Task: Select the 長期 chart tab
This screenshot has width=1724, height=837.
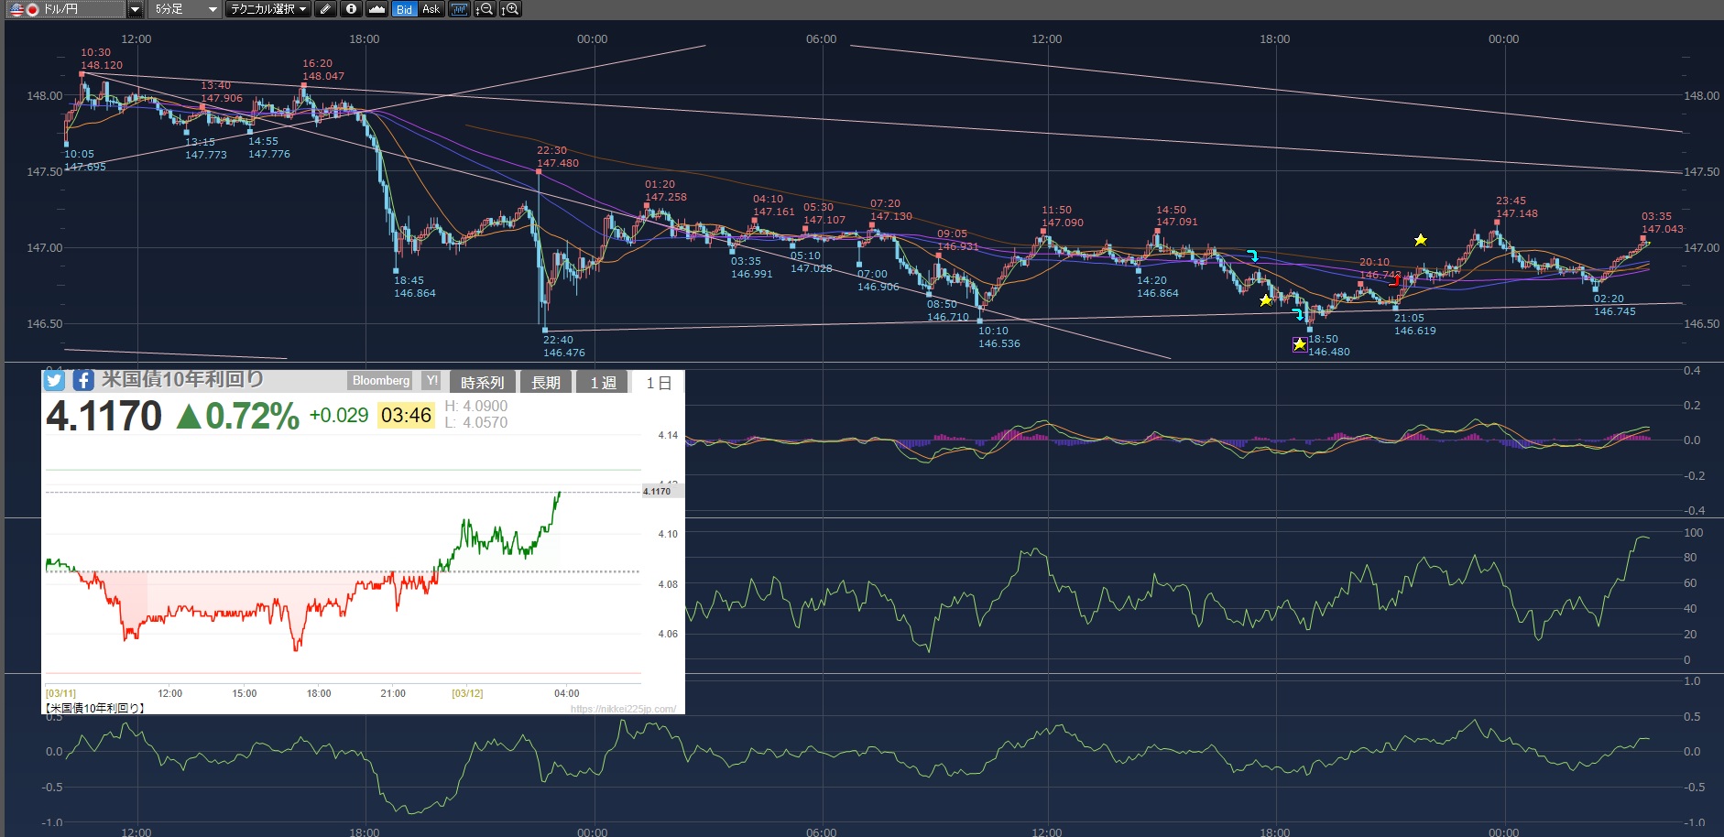Action: (x=546, y=383)
